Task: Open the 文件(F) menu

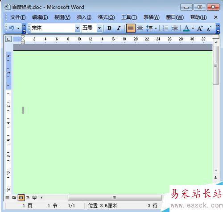Action: pyautogui.click(x=18, y=17)
